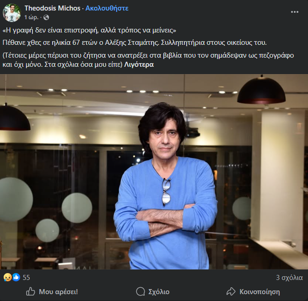
Task: Click the quote line starting «Η γραφή
Action: [x=89, y=30]
